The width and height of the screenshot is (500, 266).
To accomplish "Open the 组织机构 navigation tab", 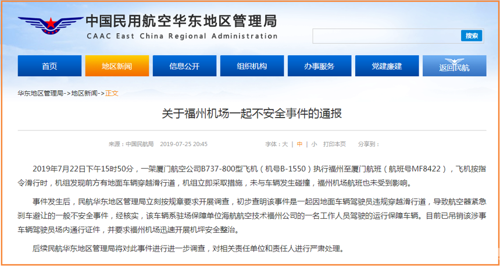I will coord(252,66).
